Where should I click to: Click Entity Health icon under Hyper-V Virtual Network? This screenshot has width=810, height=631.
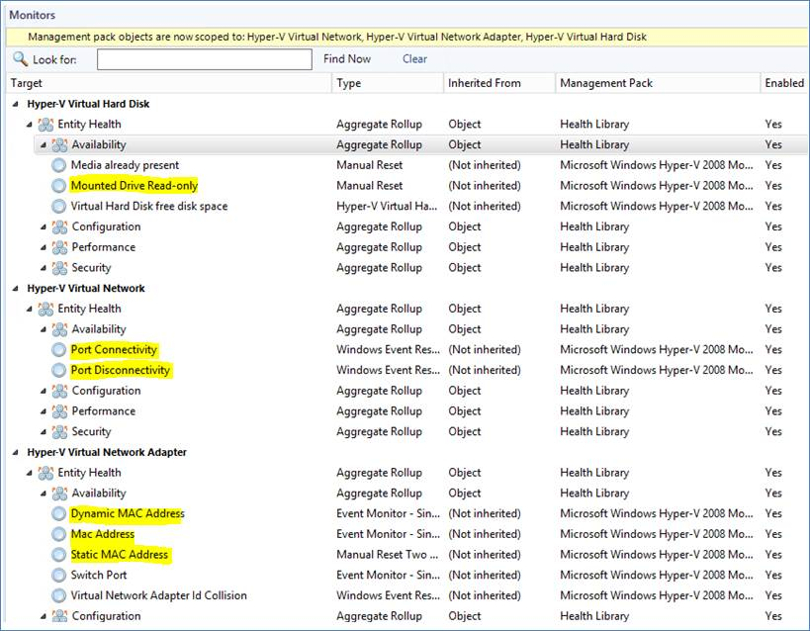coord(45,309)
